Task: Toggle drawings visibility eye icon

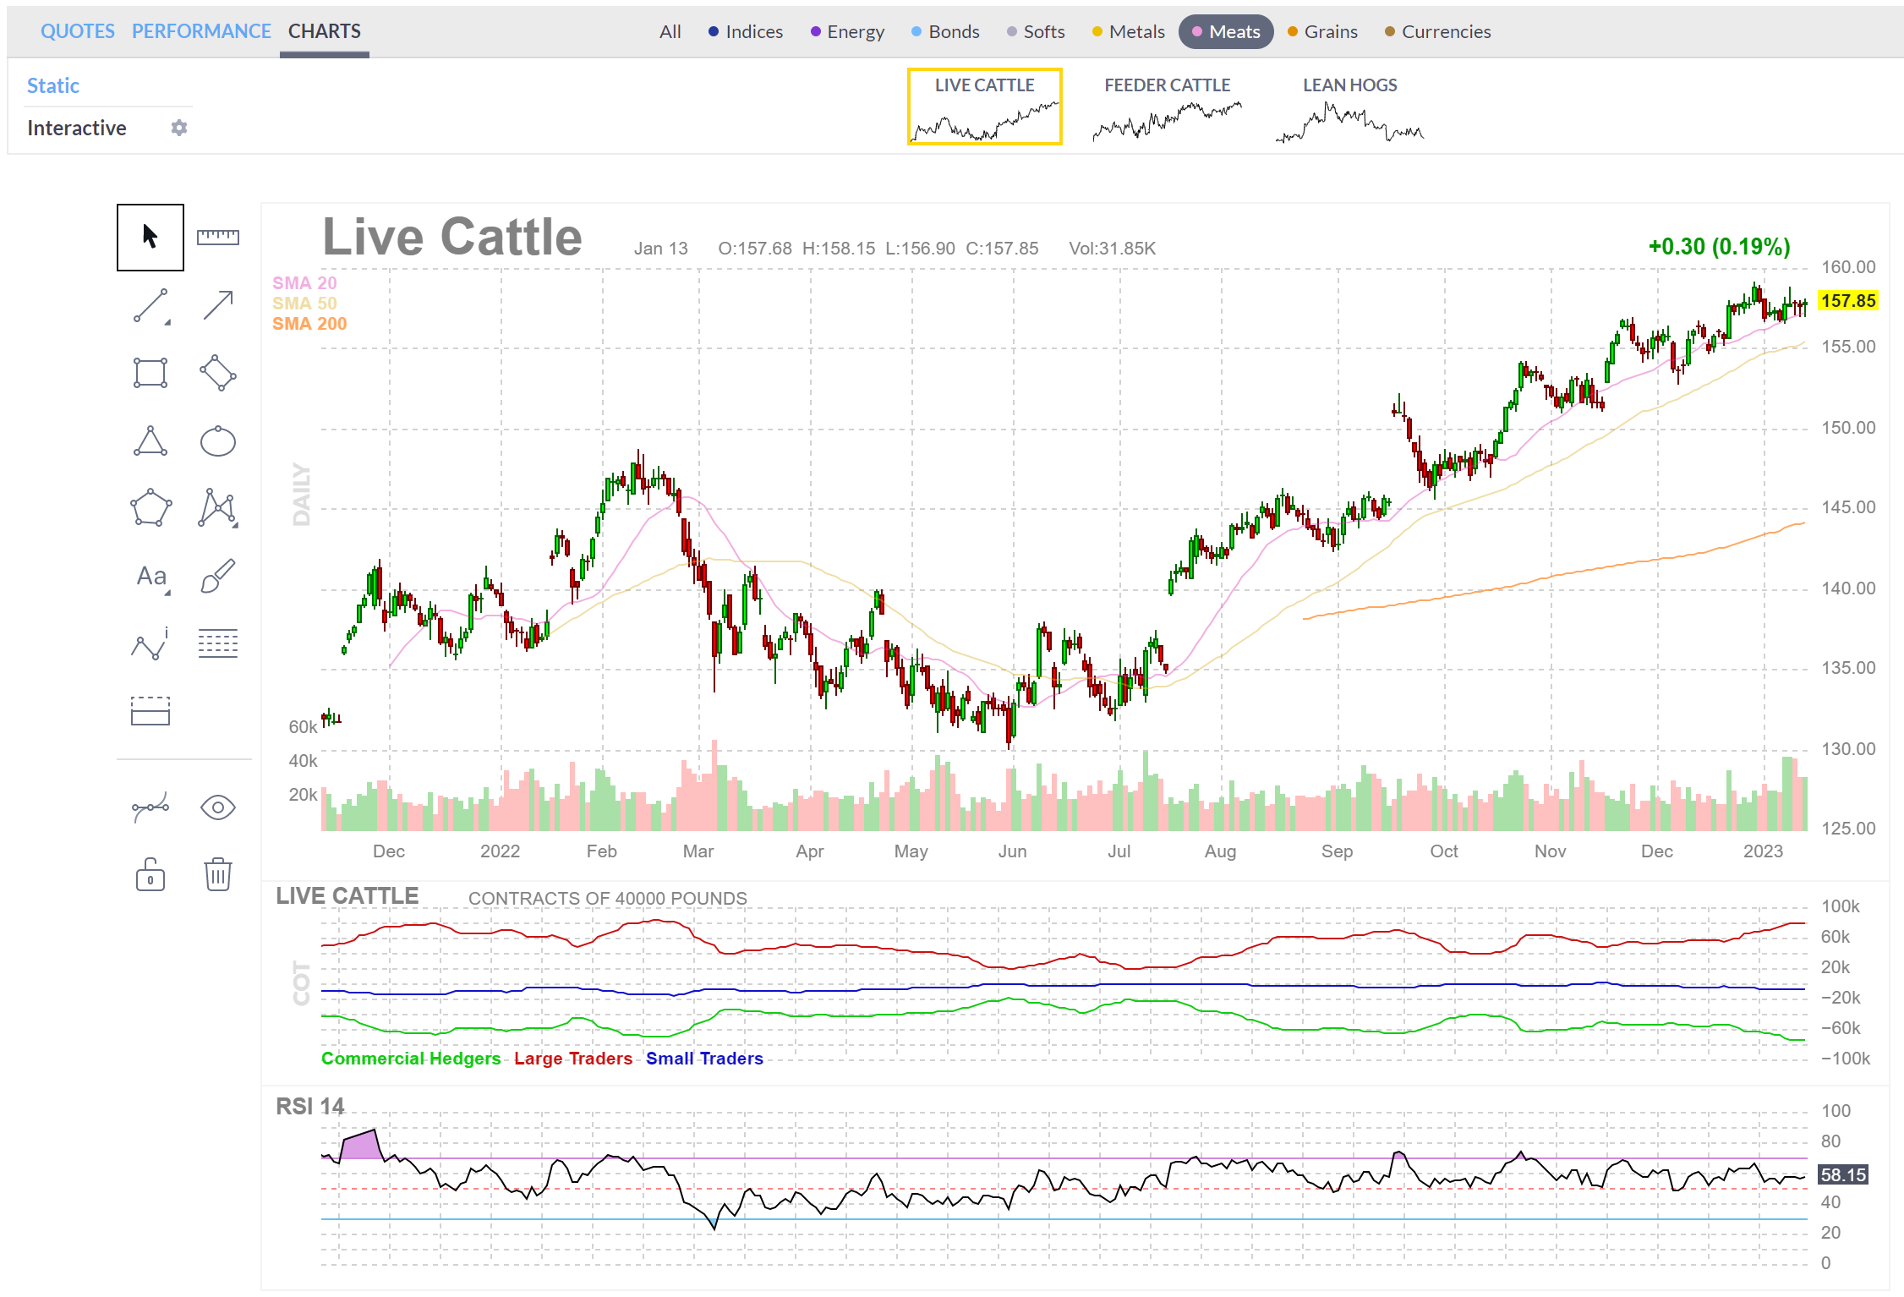Action: tap(218, 807)
